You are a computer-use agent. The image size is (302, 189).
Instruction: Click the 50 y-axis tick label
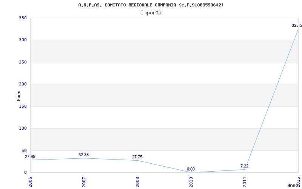(x=24, y=150)
